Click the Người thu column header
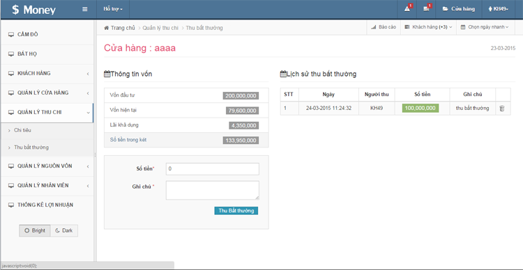Viewport: 523px width, 270px height. (x=377, y=95)
